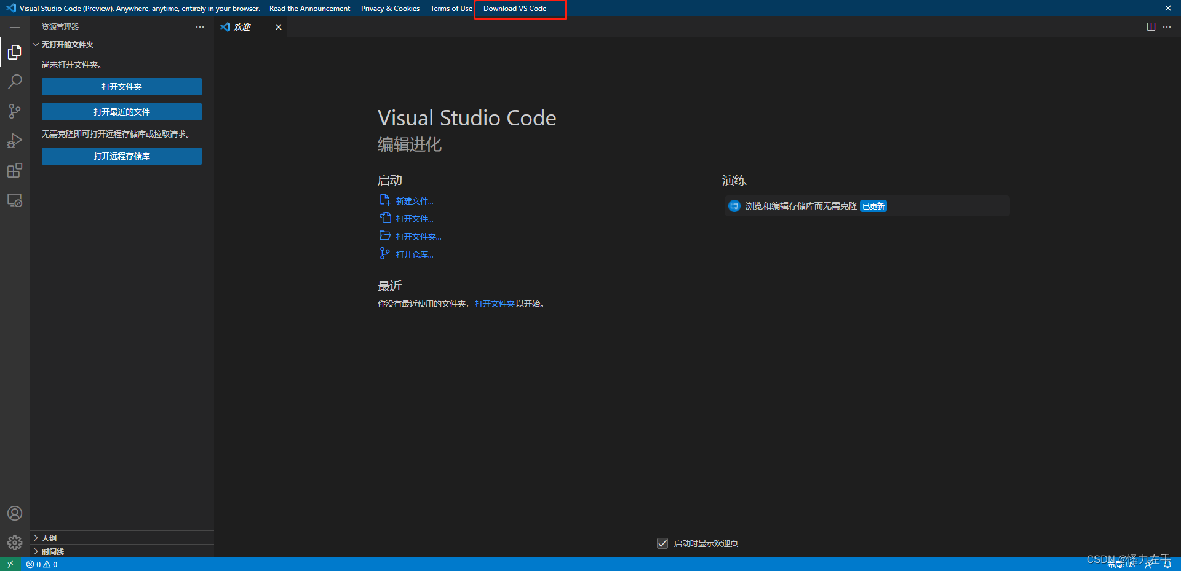Click 布局: US keyboard layout status

pyautogui.click(x=1121, y=565)
